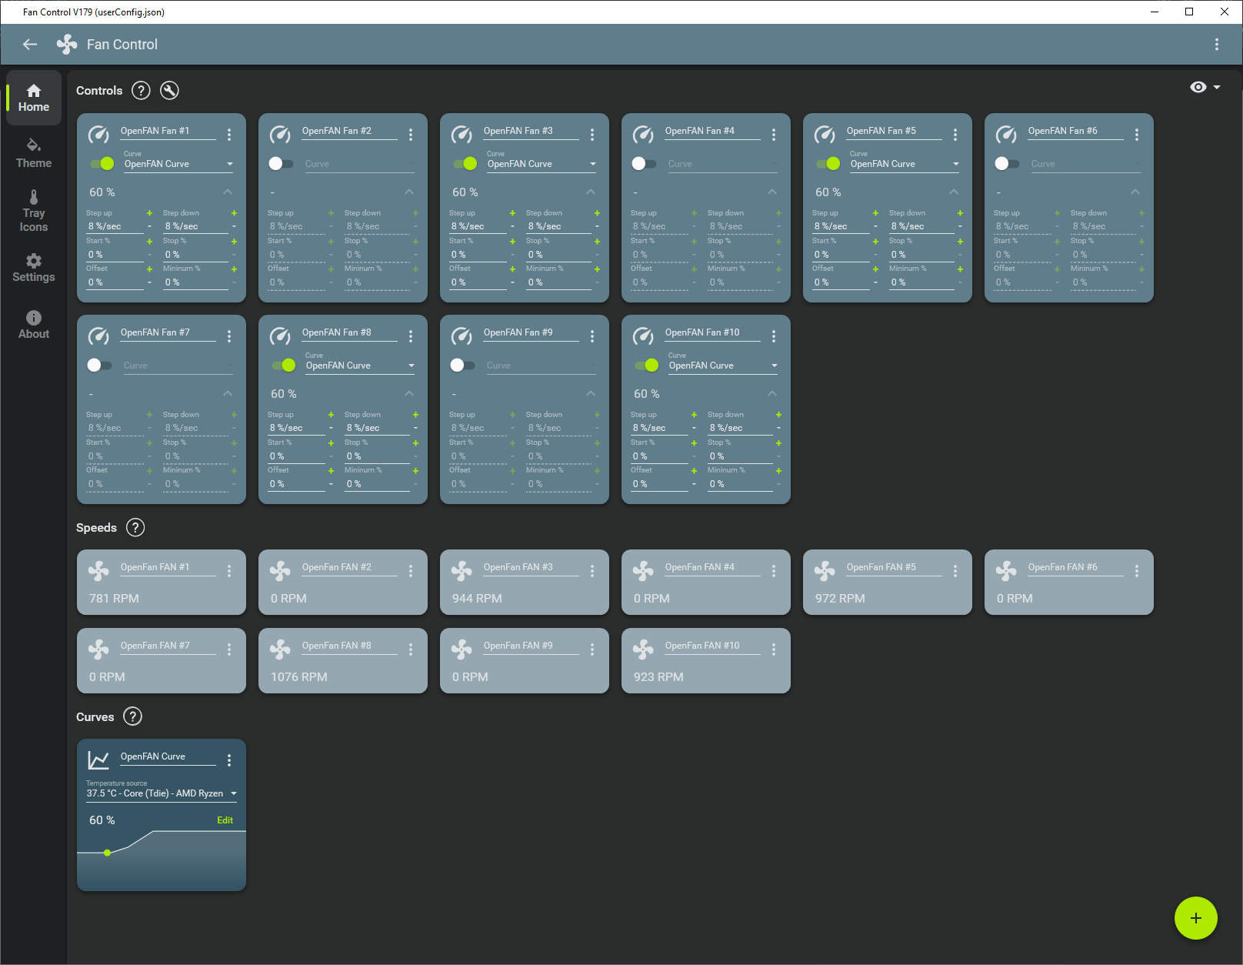
Task: Click the fan icon on OpenFan FAN #5 speed card
Action: click(825, 571)
